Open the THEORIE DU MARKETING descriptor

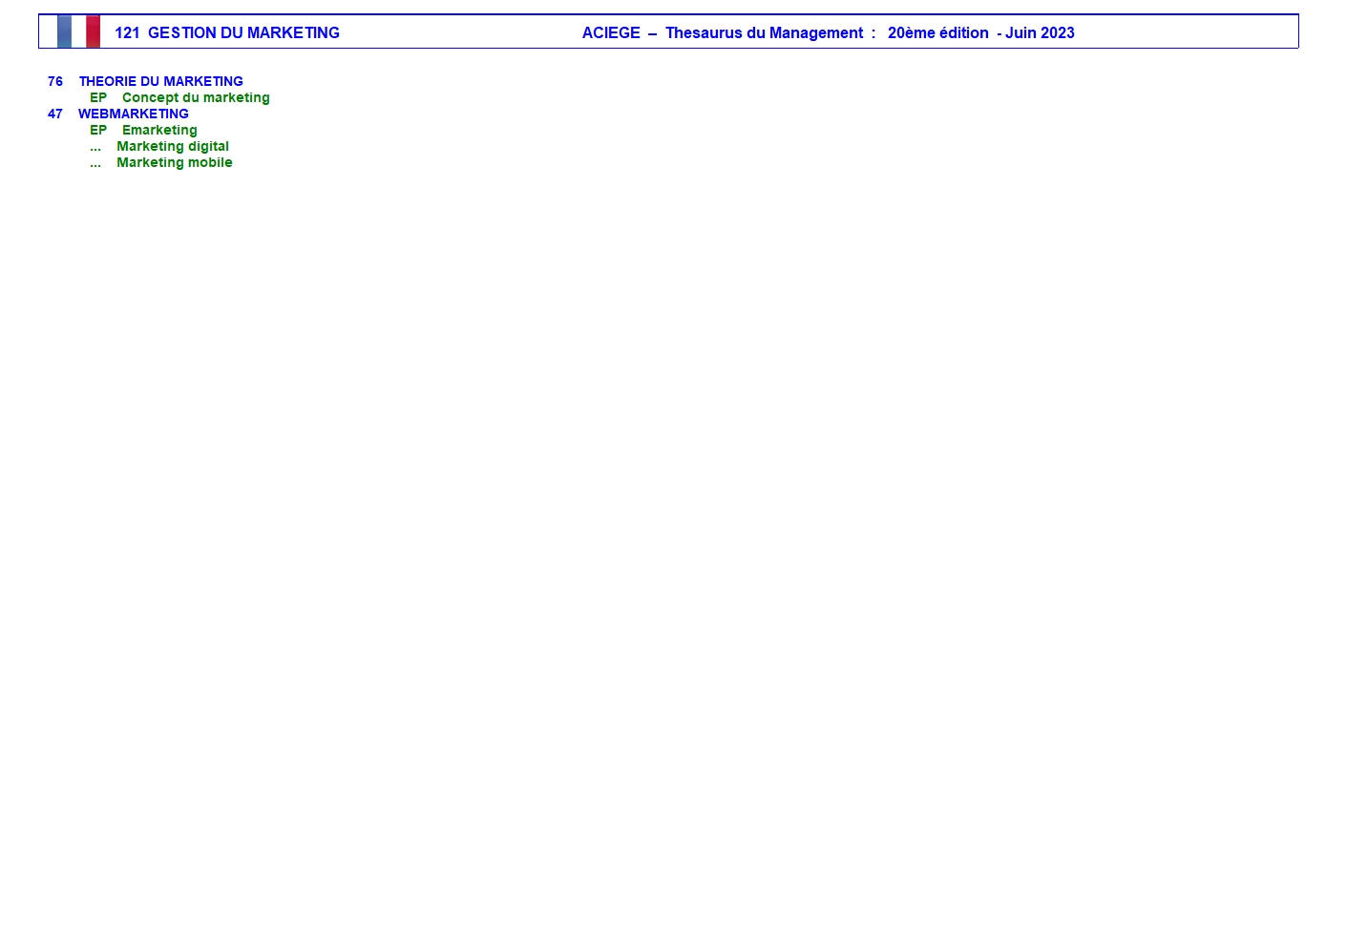pos(160,81)
